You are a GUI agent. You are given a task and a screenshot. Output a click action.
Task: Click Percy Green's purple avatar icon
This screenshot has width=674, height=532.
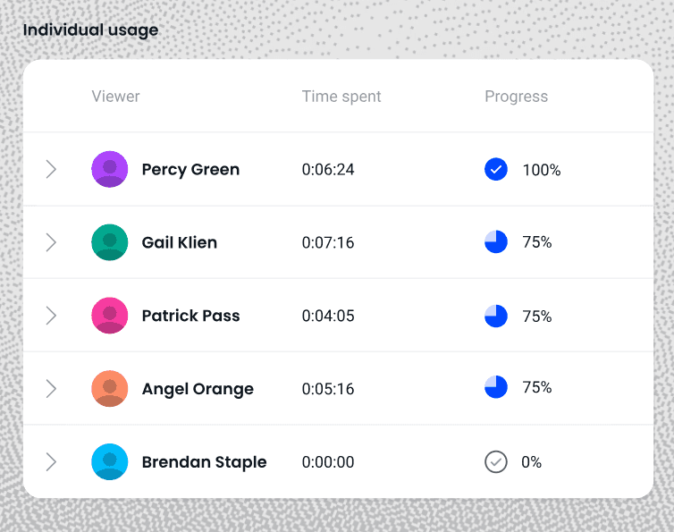[x=110, y=169]
